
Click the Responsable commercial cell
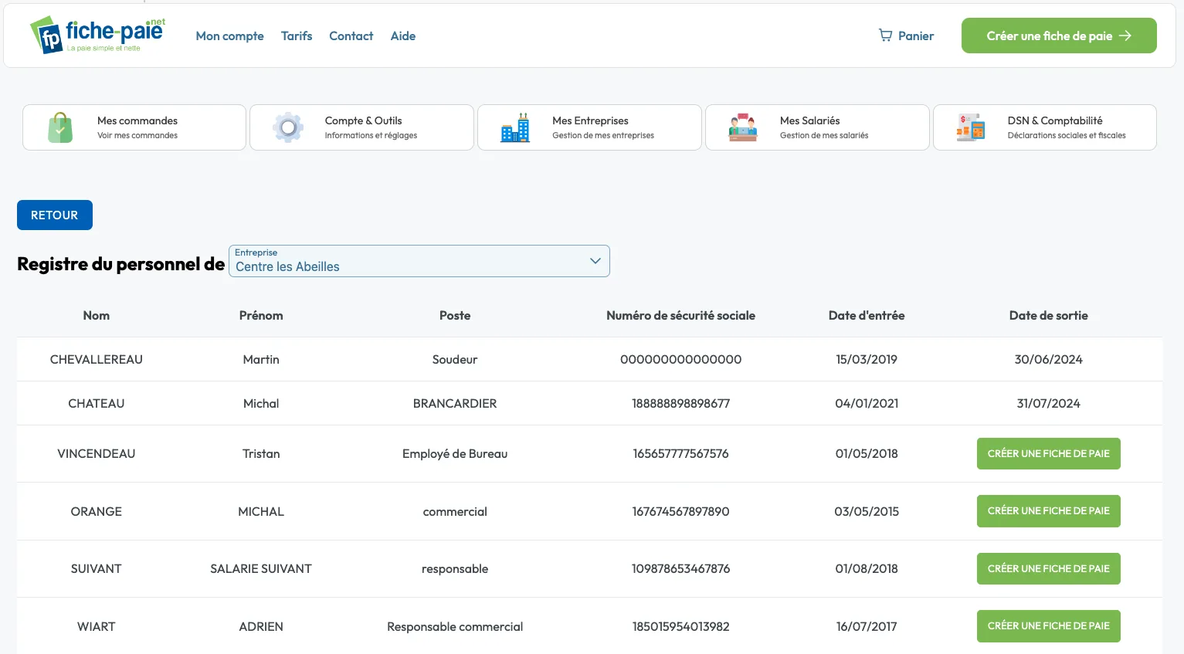(x=455, y=626)
